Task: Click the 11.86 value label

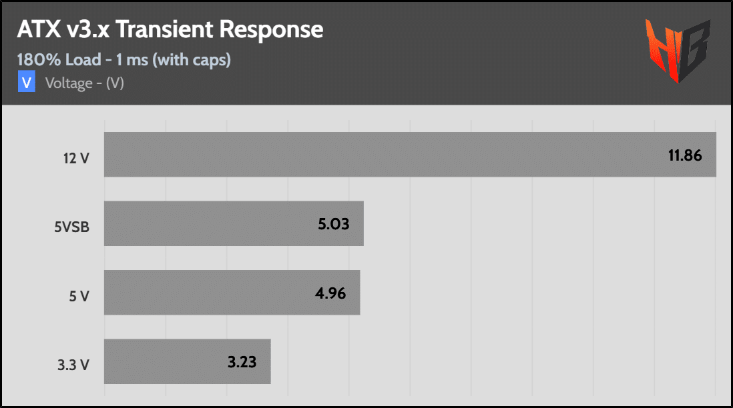Action: pyautogui.click(x=685, y=155)
